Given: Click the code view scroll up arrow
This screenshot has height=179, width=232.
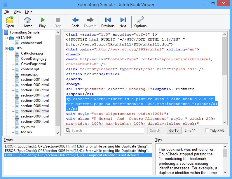Looking at the screenshot, I should [x=224, y=34].
